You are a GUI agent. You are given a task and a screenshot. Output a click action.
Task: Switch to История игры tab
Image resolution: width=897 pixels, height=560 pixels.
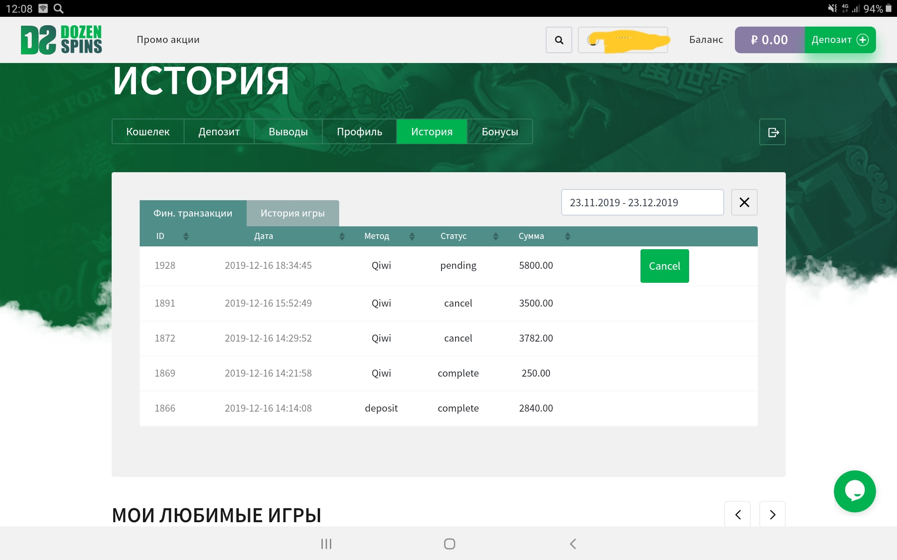click(x=292, y=213)
